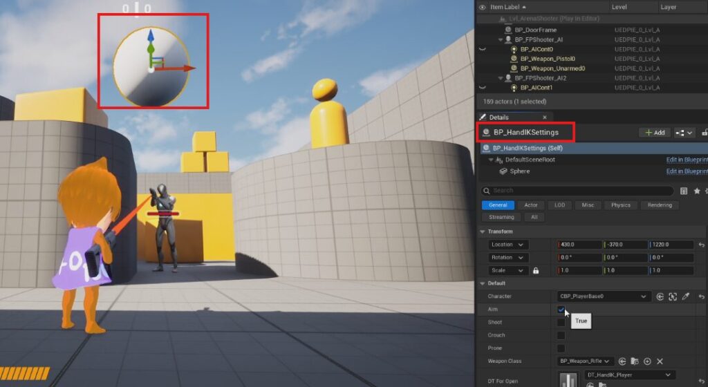The image size is (708, 387).
Task: Click the select-actor-in-viewport icon beside Character
Action: 672,296
